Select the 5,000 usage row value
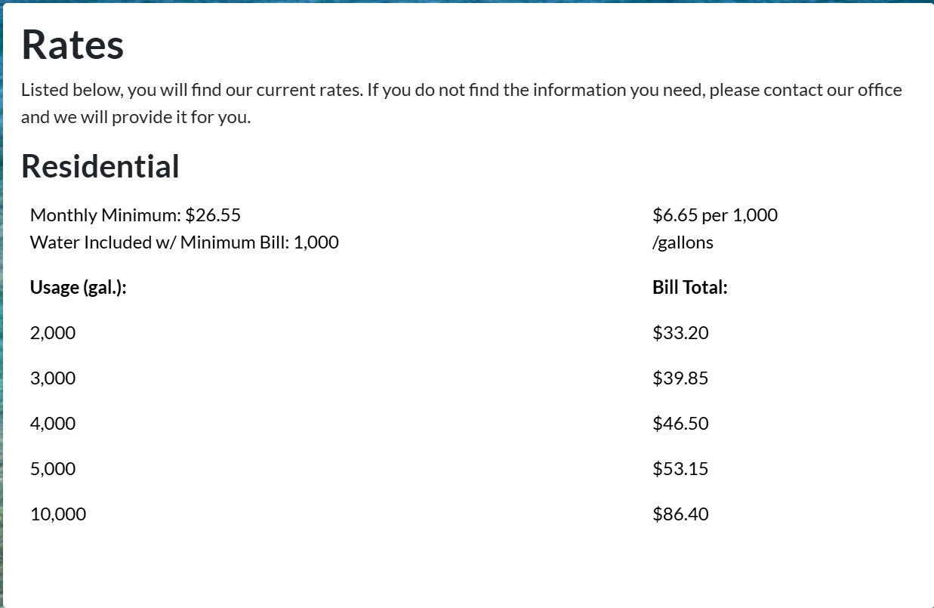 [x=53, y=469]
